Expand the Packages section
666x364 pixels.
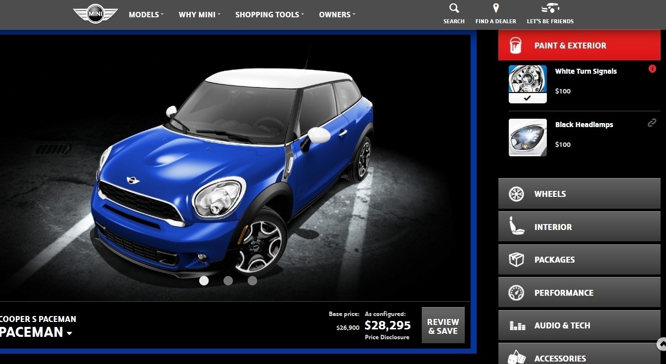pos(579,260)
